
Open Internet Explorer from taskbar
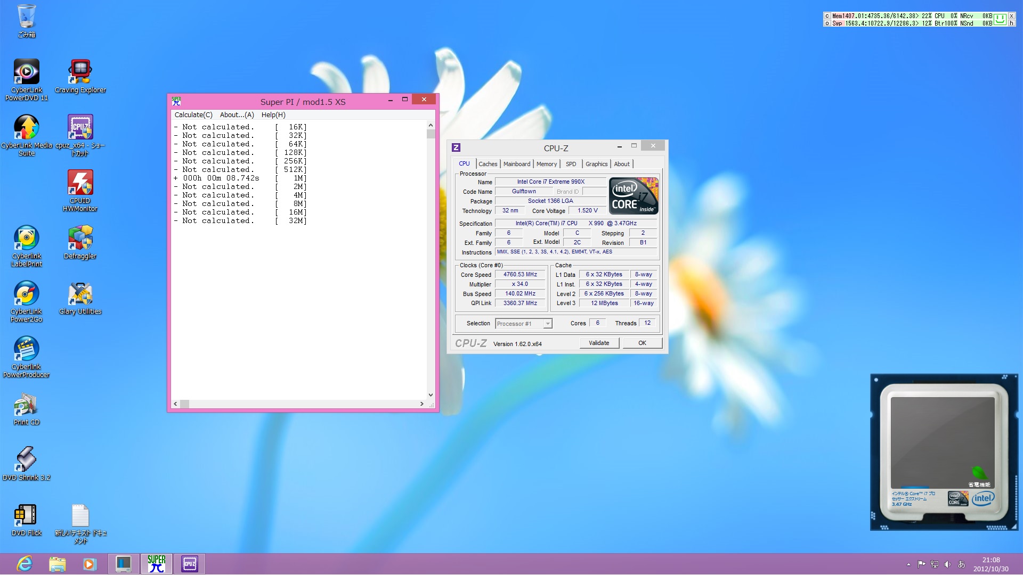[25, 564]
